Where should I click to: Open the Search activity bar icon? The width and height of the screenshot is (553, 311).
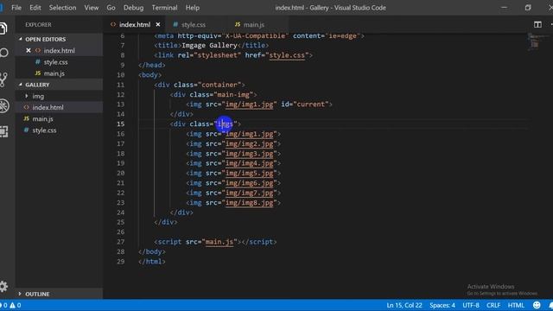[x=3, y=54]
